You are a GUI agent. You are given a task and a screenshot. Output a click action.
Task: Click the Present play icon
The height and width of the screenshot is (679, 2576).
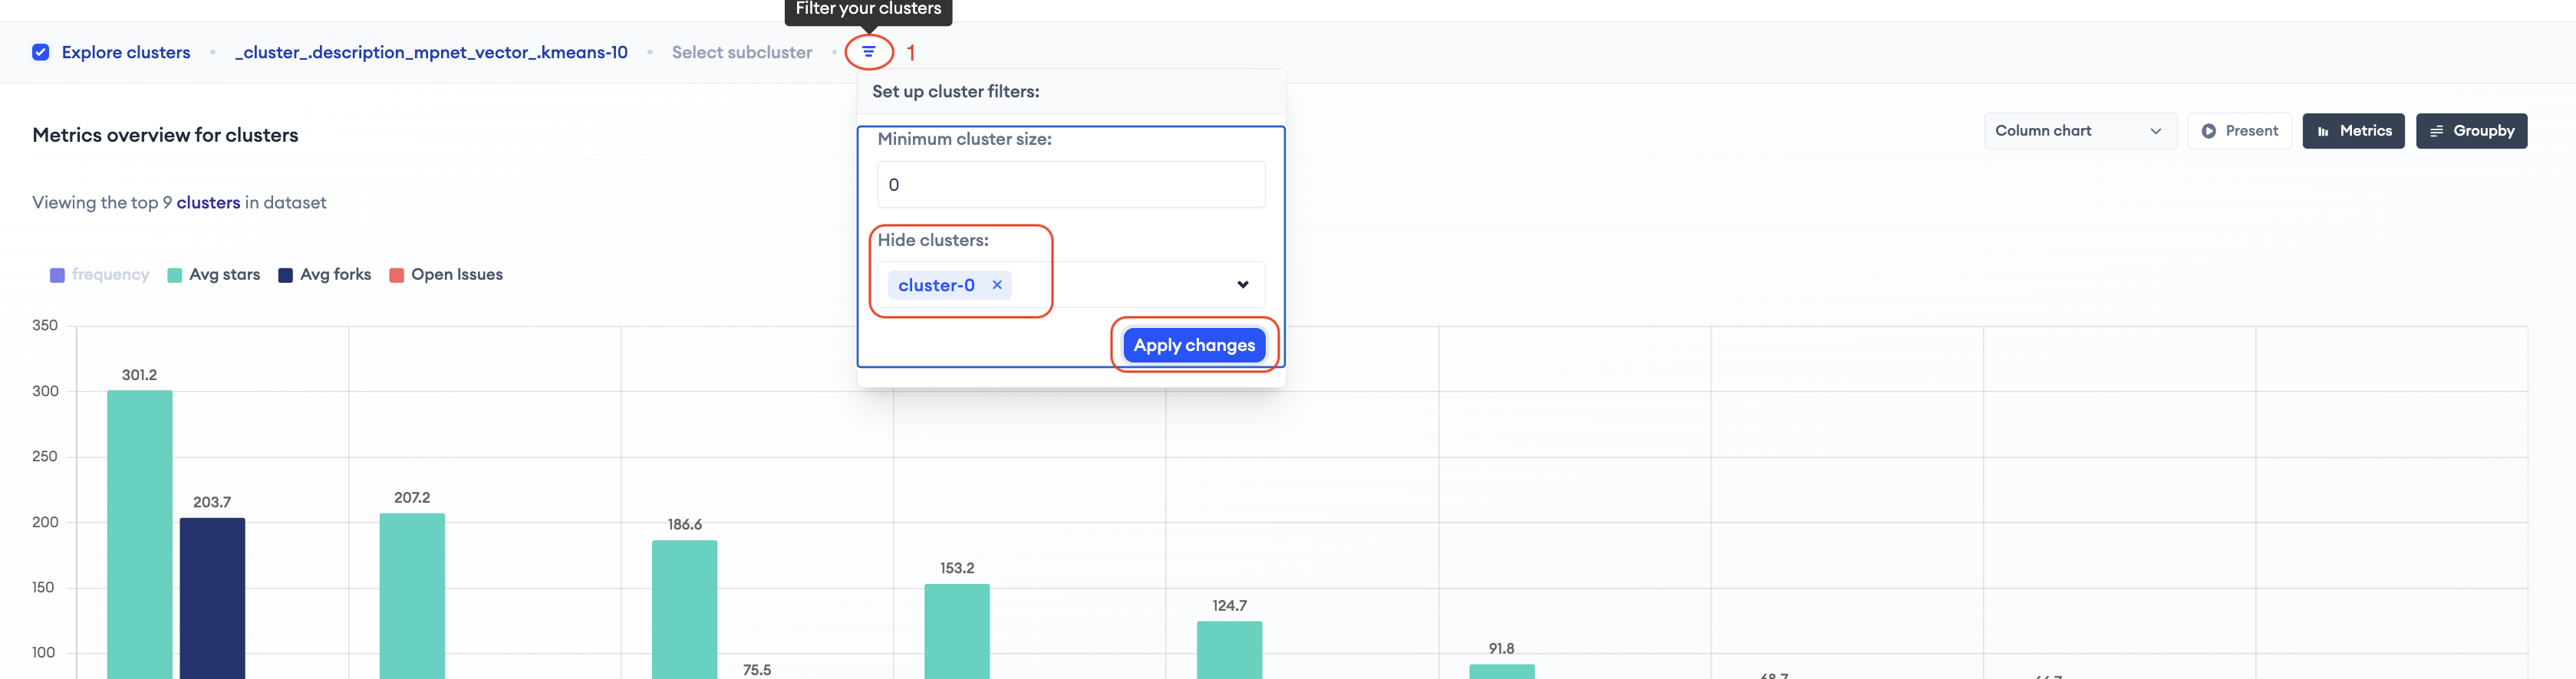click(x=2208, y=131)
